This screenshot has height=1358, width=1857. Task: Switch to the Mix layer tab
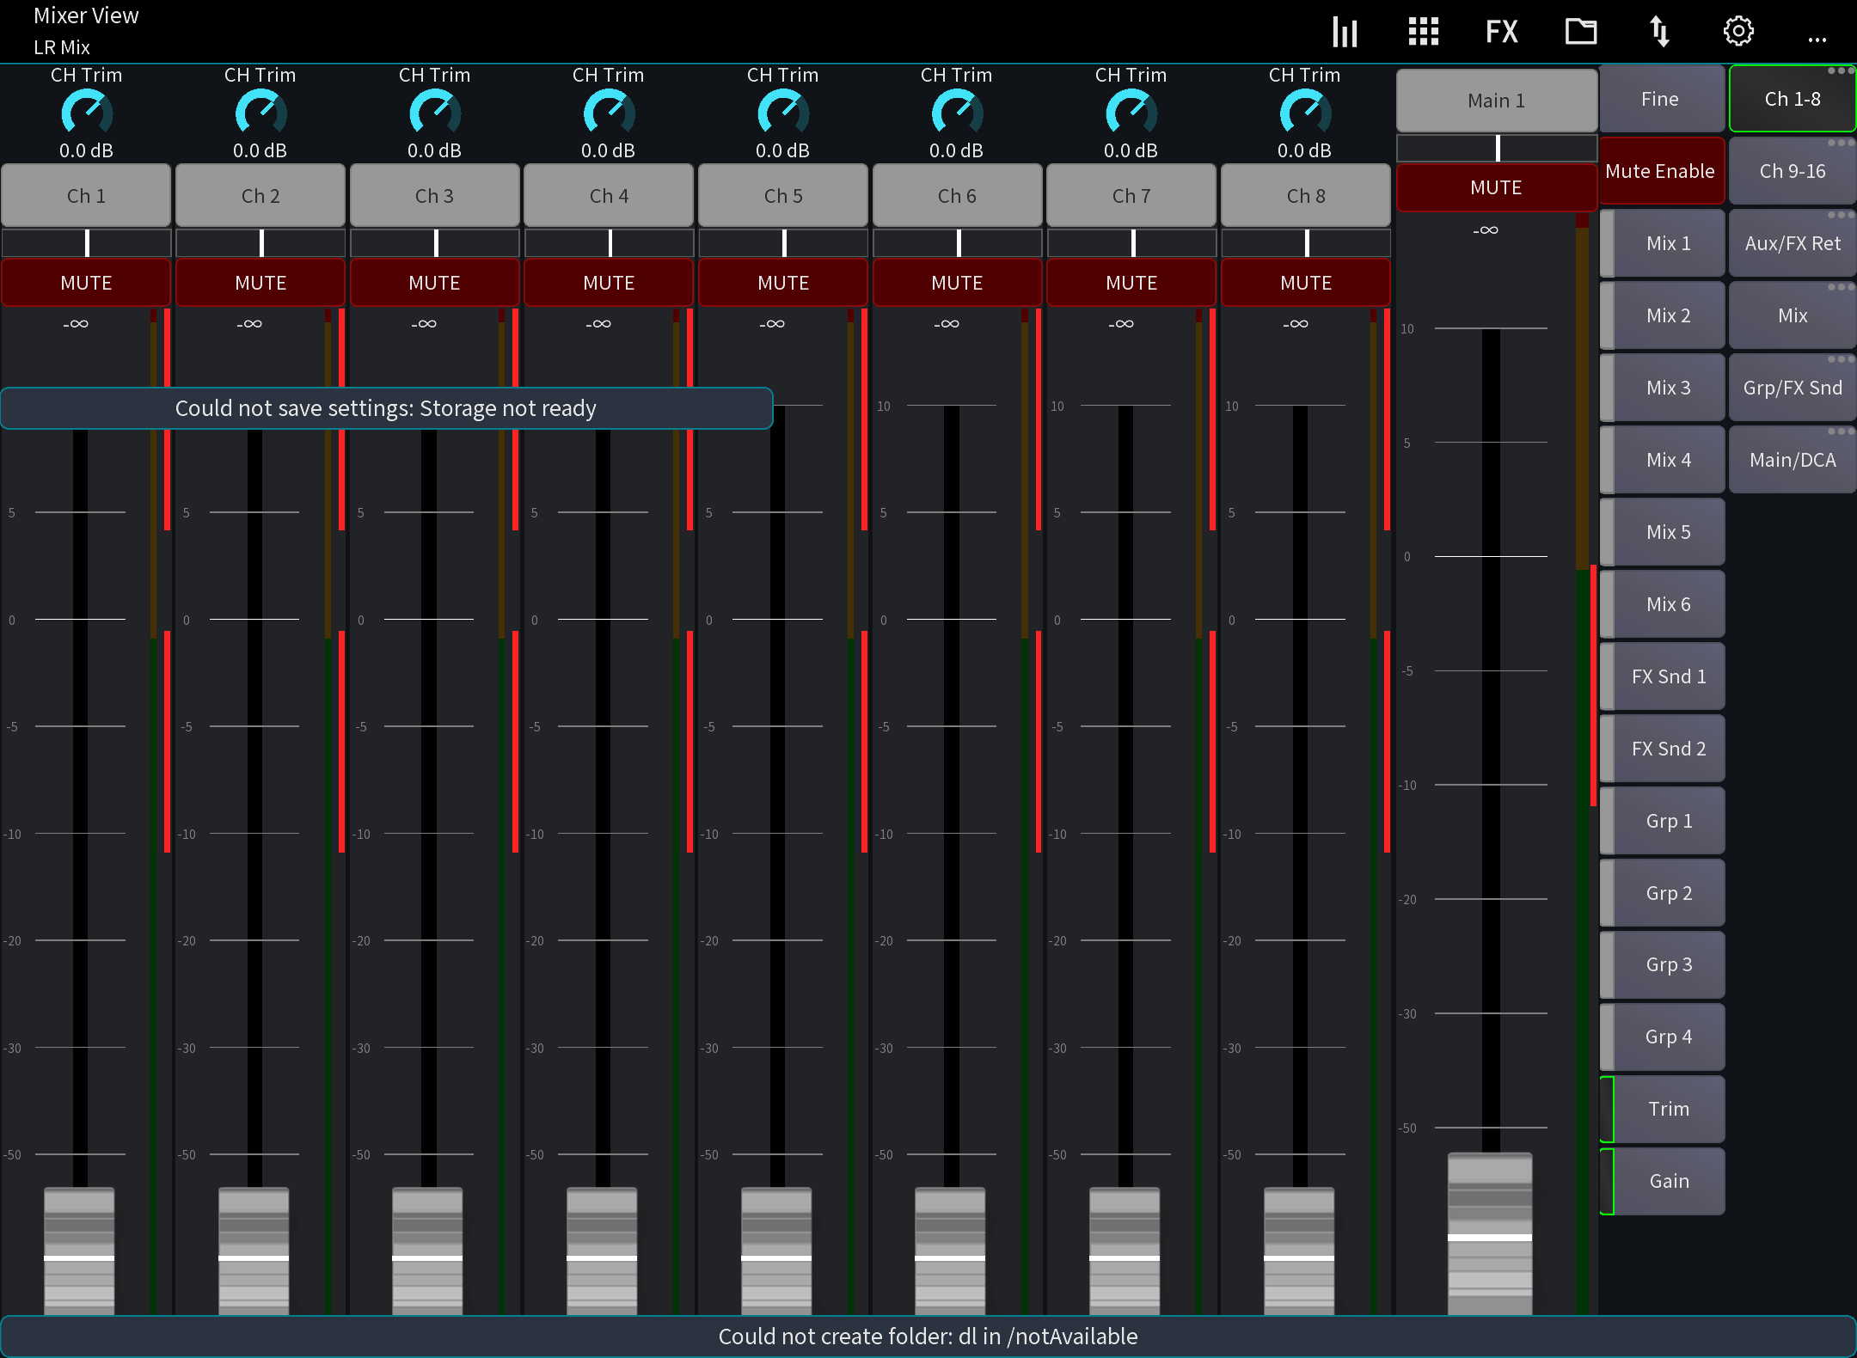pyautogui.click(x=1792, y=315)
